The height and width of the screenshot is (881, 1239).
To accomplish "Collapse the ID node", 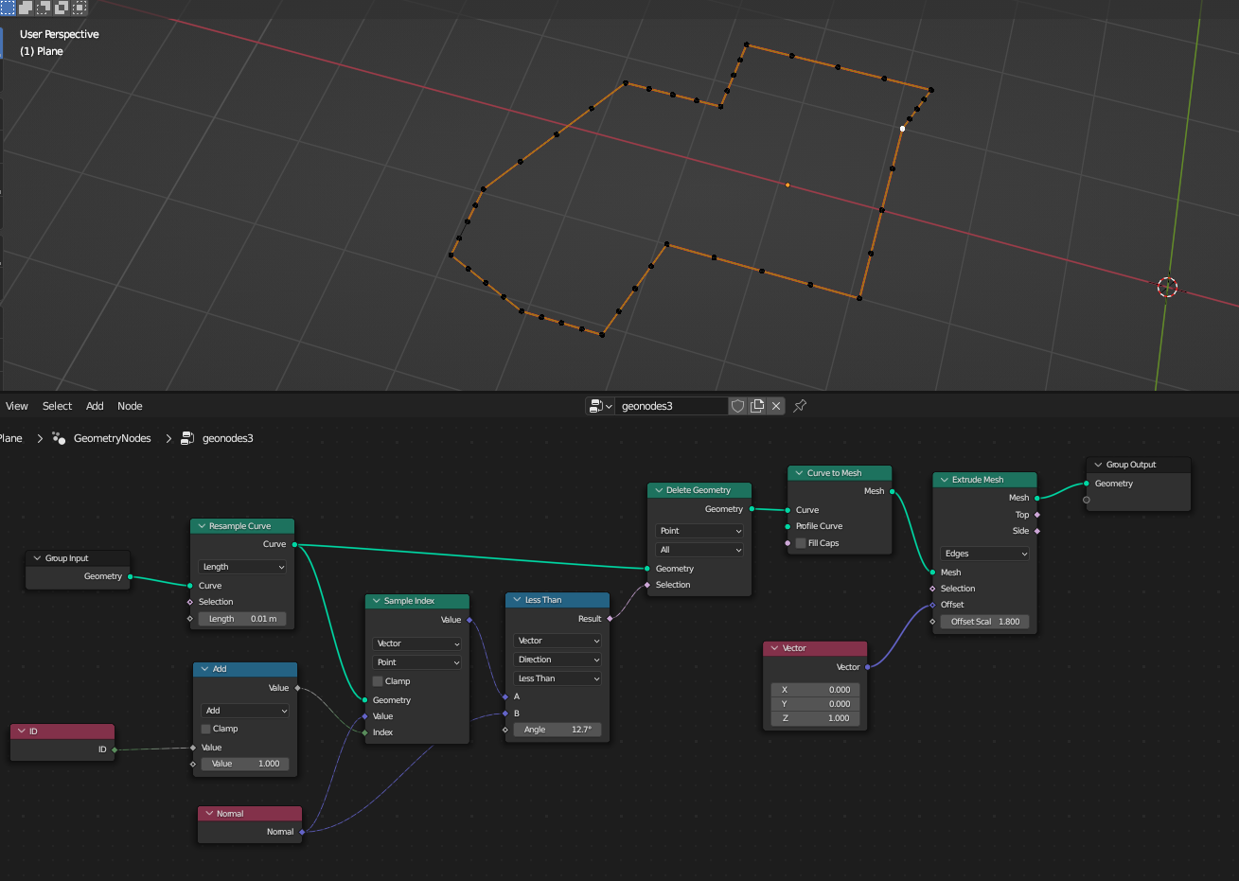I will point(22,731).
